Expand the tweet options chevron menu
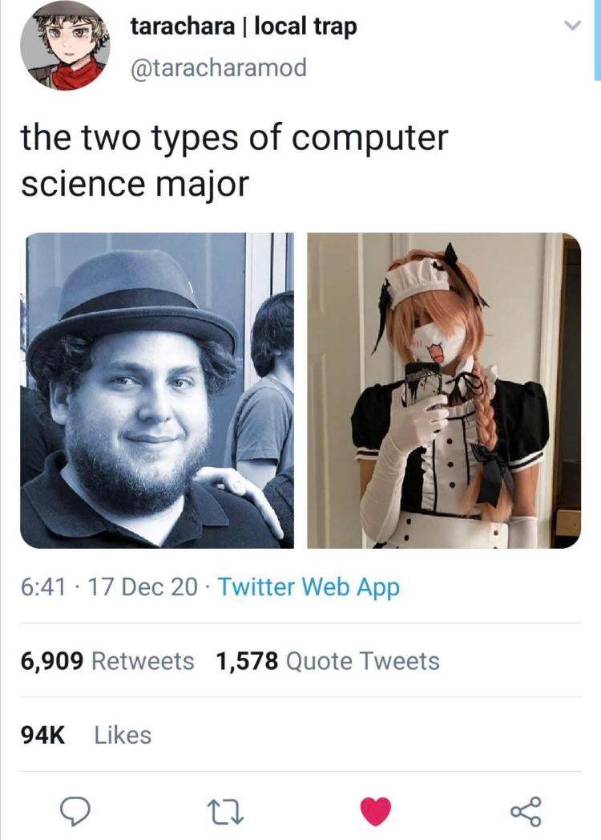The width and height of the screenshot is (601, 840). [x=572, y=25]
